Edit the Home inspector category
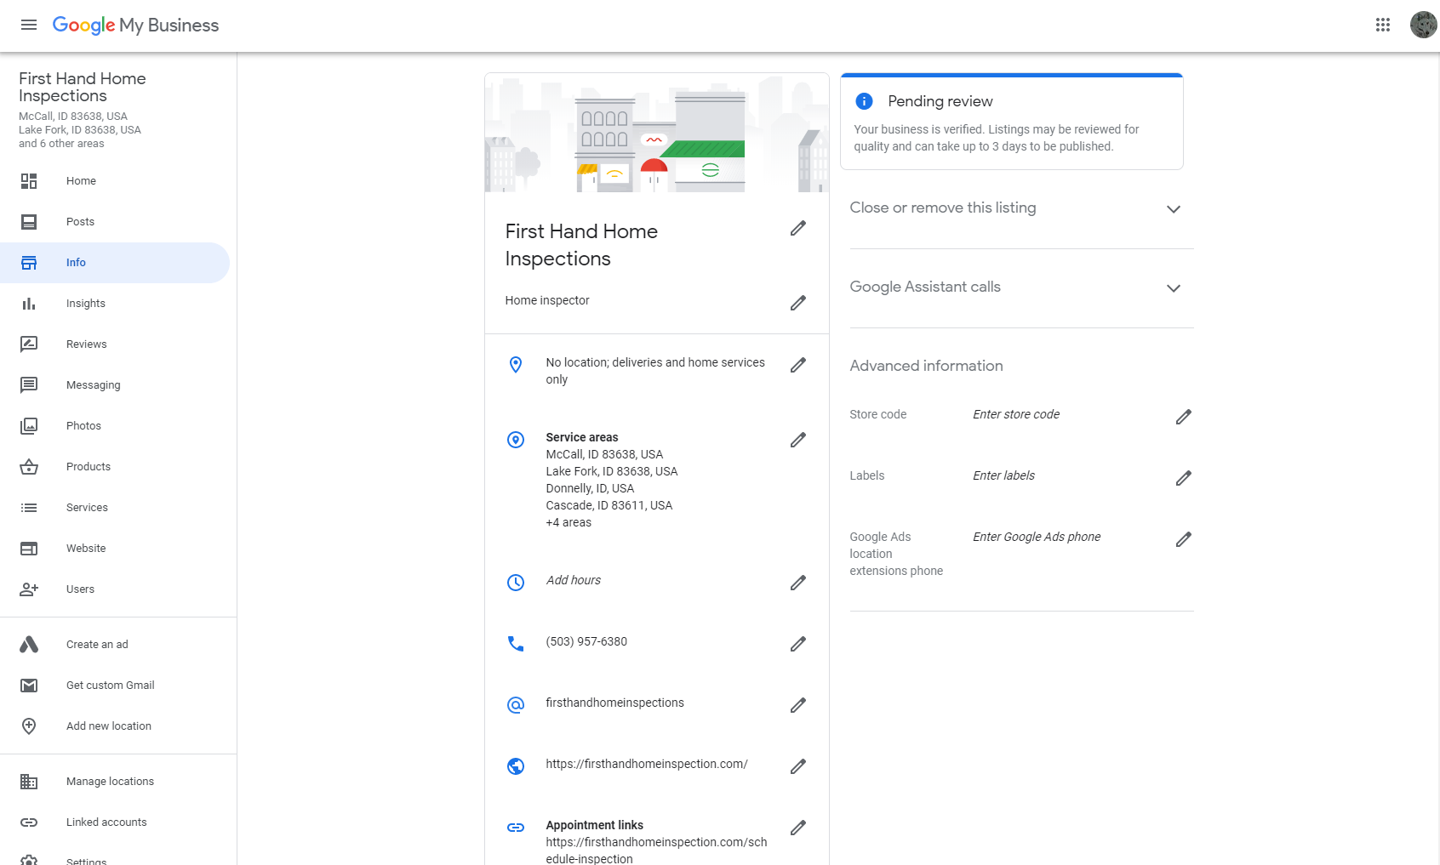1440x865 pixels. point(797,303)
